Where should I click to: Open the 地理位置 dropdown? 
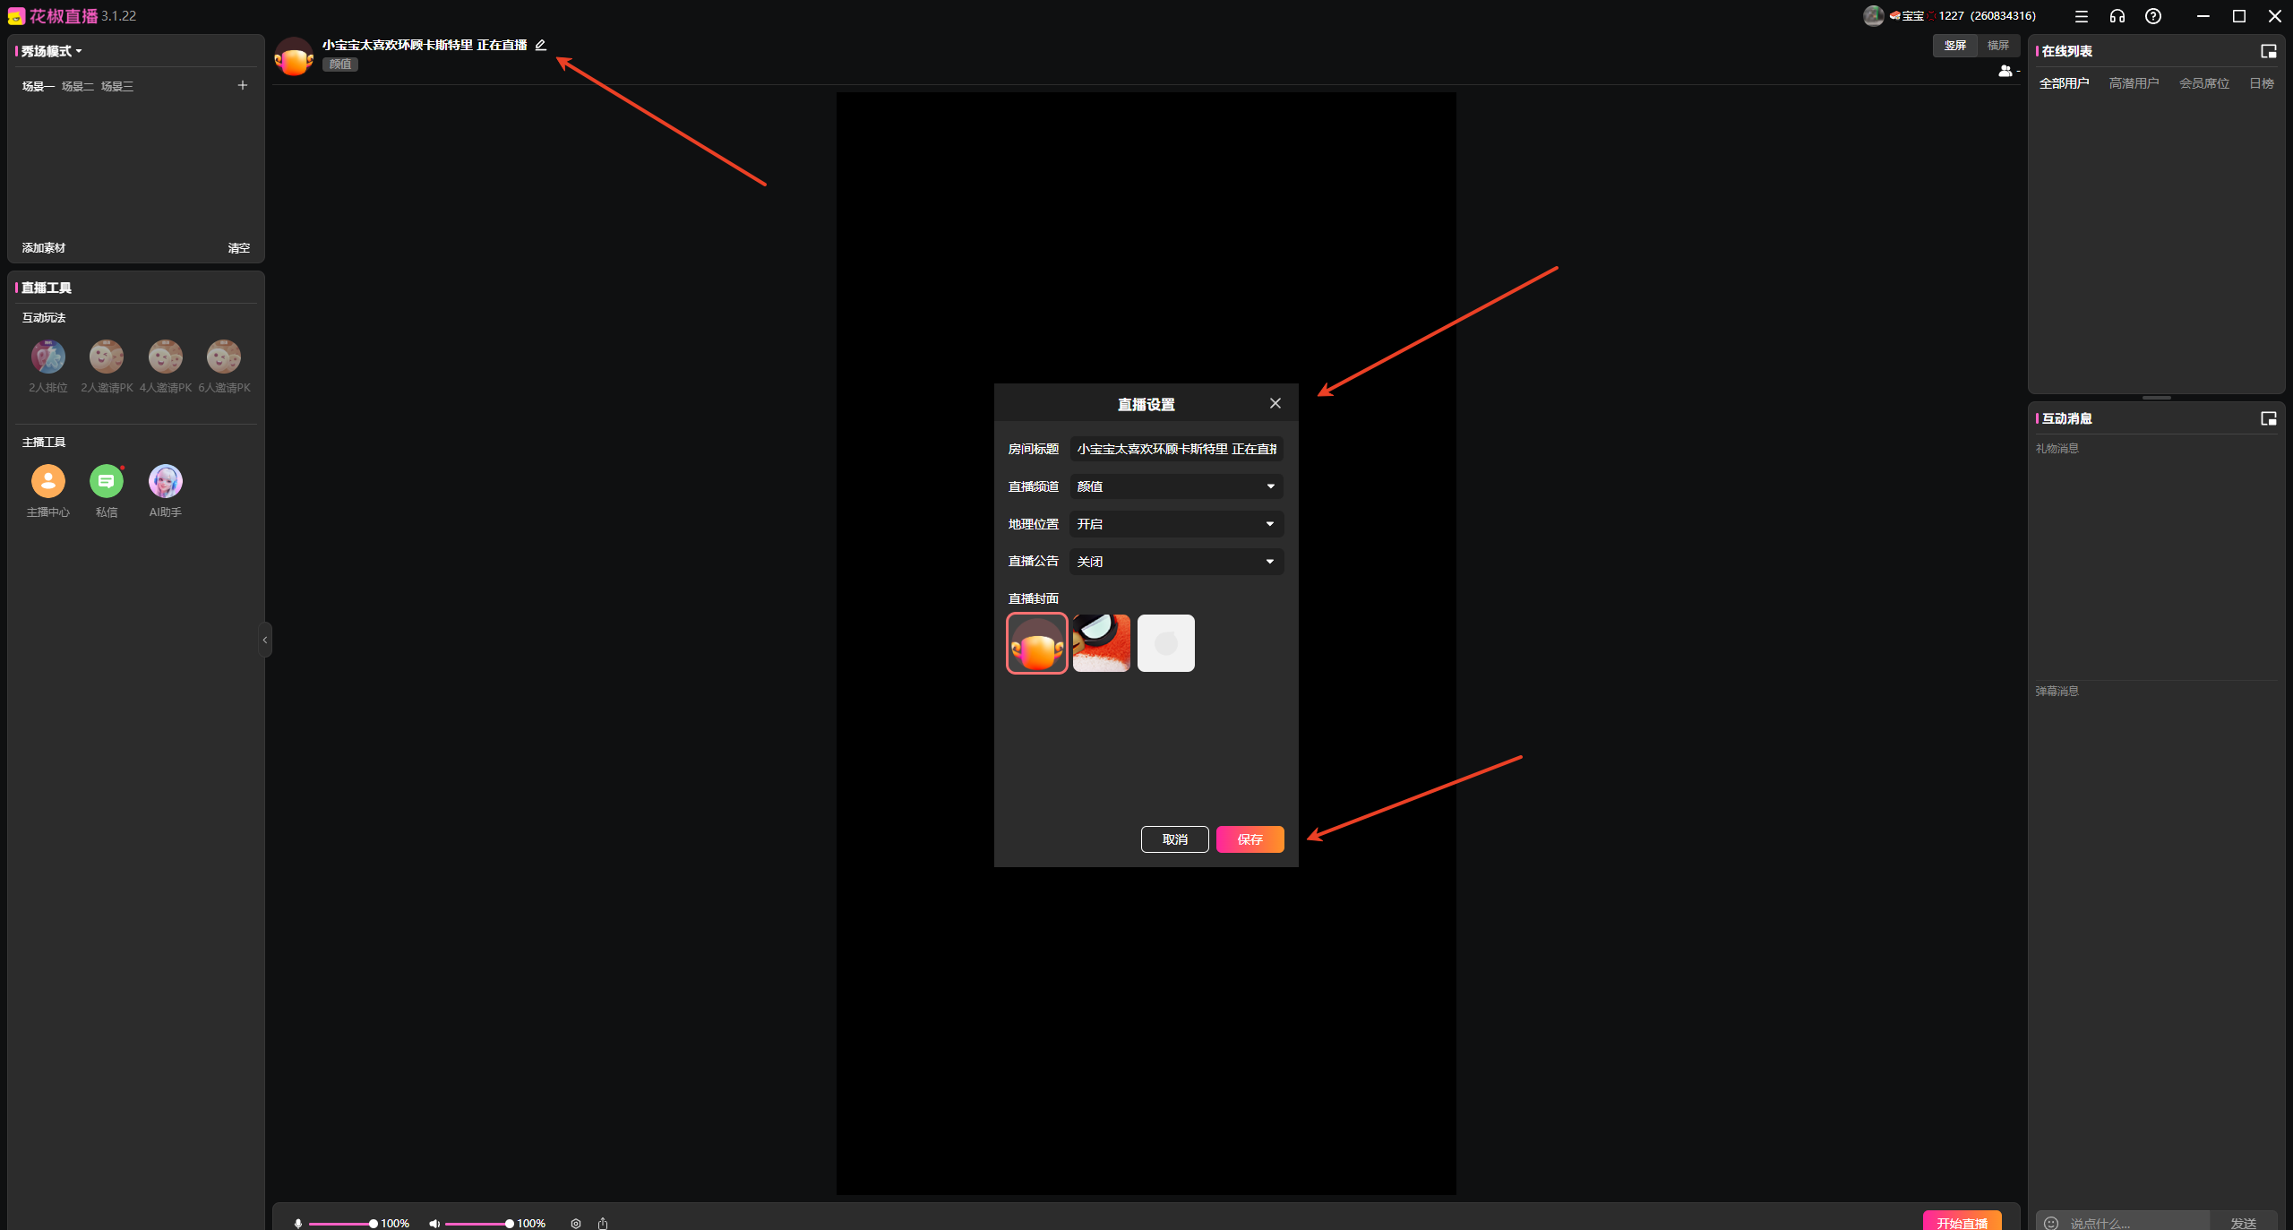1176,524
